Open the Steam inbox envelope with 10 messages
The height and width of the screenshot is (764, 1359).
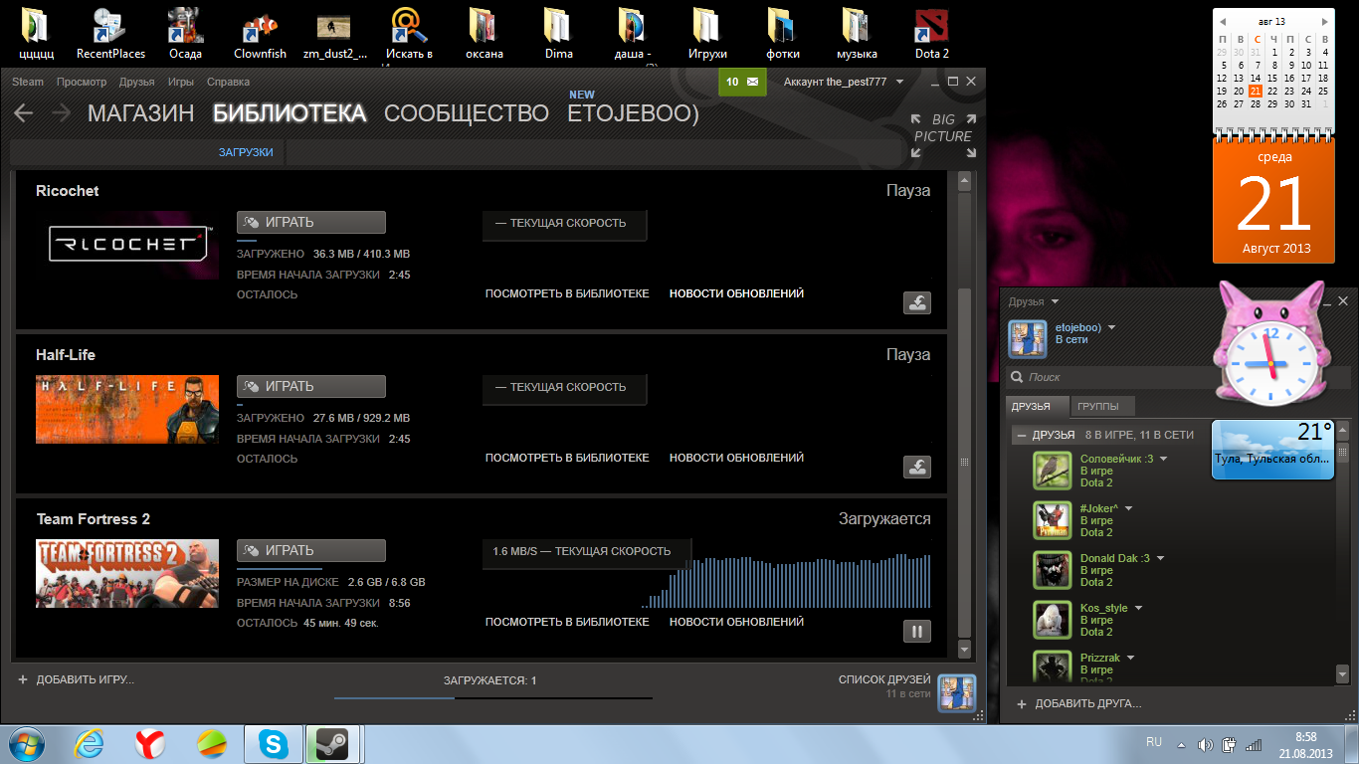coord(742,82)
